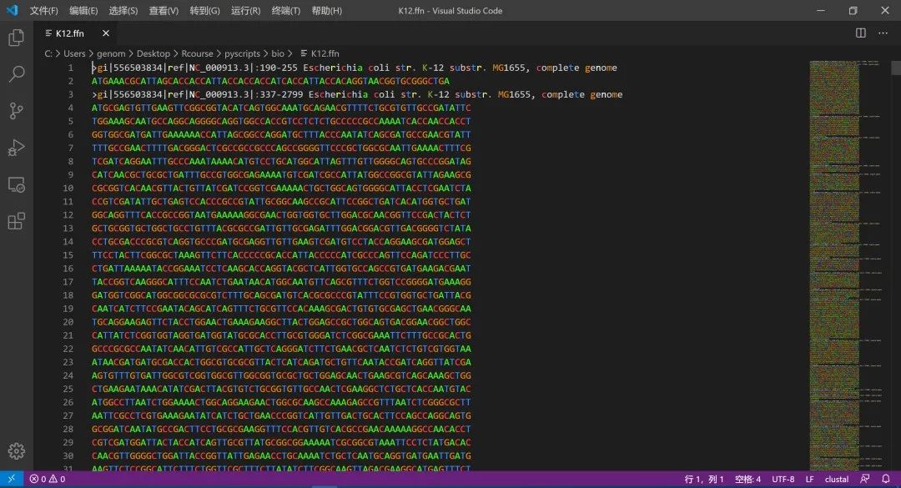Split the editor to the right

(860, 33)
